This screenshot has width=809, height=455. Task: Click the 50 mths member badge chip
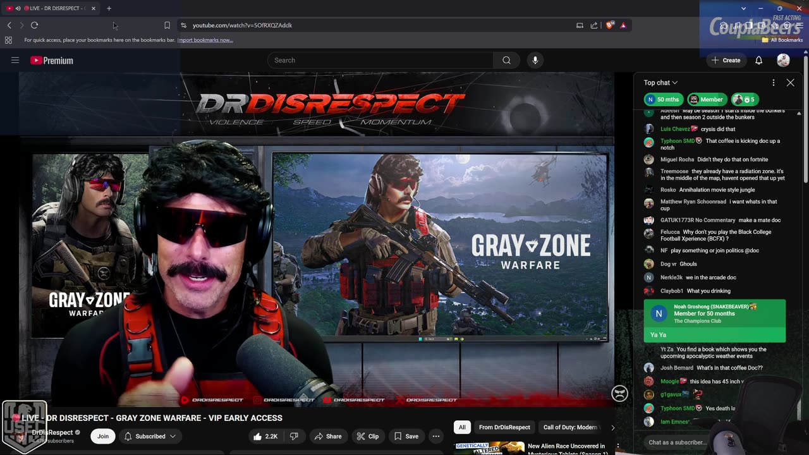pyautogui.click(x=663, y=99)
